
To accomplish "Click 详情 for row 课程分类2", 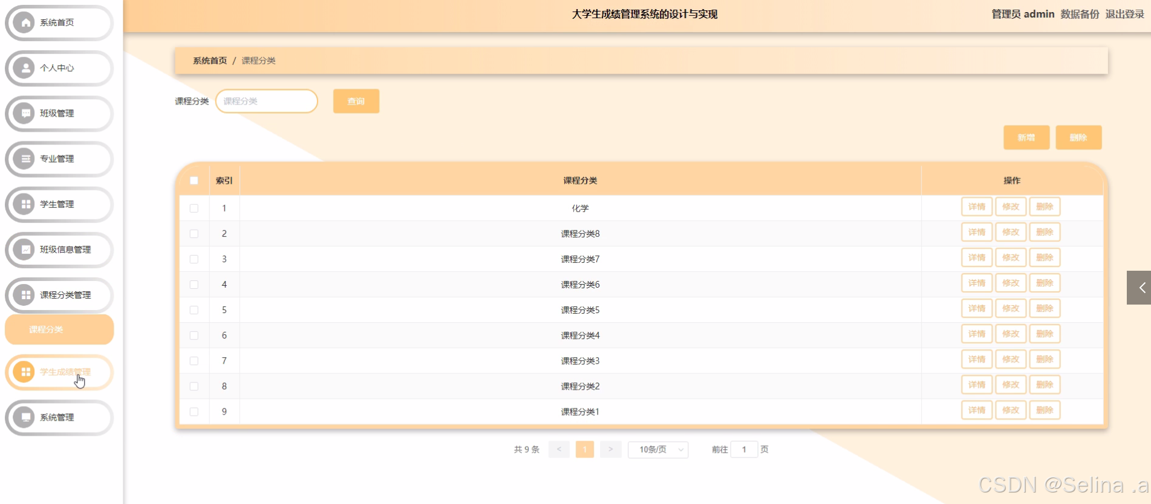I will coord(977,384).
